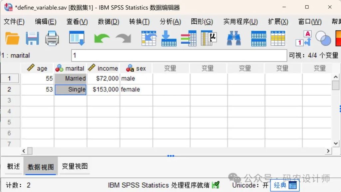Viewport: 341px width, 192px height.
Task: Click the Split file toolbar icon
Action: coord(258,38)
